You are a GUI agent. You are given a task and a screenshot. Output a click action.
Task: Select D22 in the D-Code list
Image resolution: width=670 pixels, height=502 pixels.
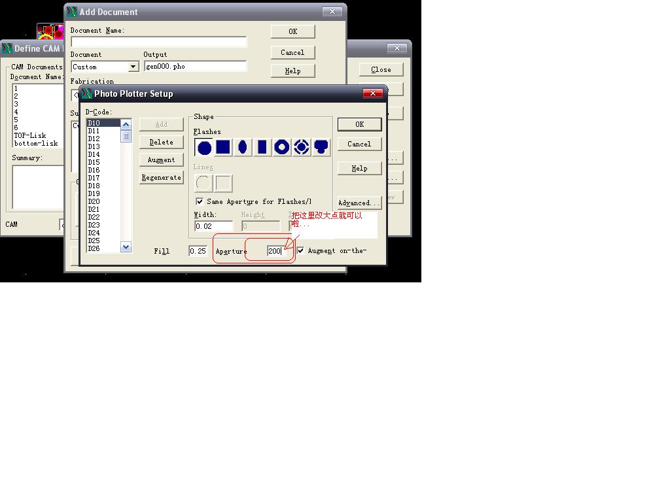point(104,217)
